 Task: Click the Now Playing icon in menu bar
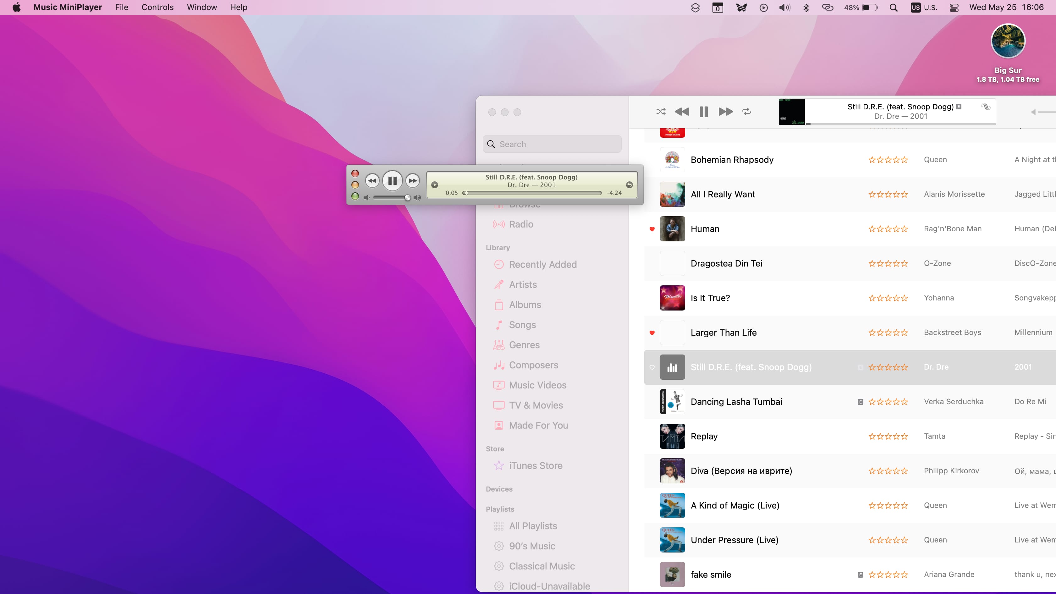coord(763,7)
